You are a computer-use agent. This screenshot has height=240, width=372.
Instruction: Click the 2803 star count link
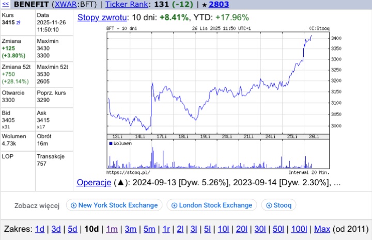click(219, 4)
